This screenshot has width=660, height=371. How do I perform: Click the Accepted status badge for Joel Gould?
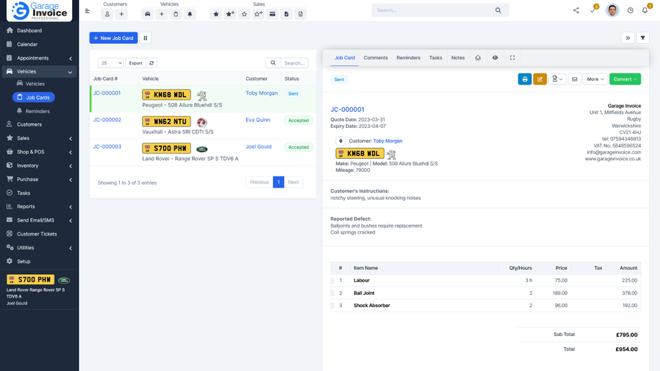tap(298, 147)
